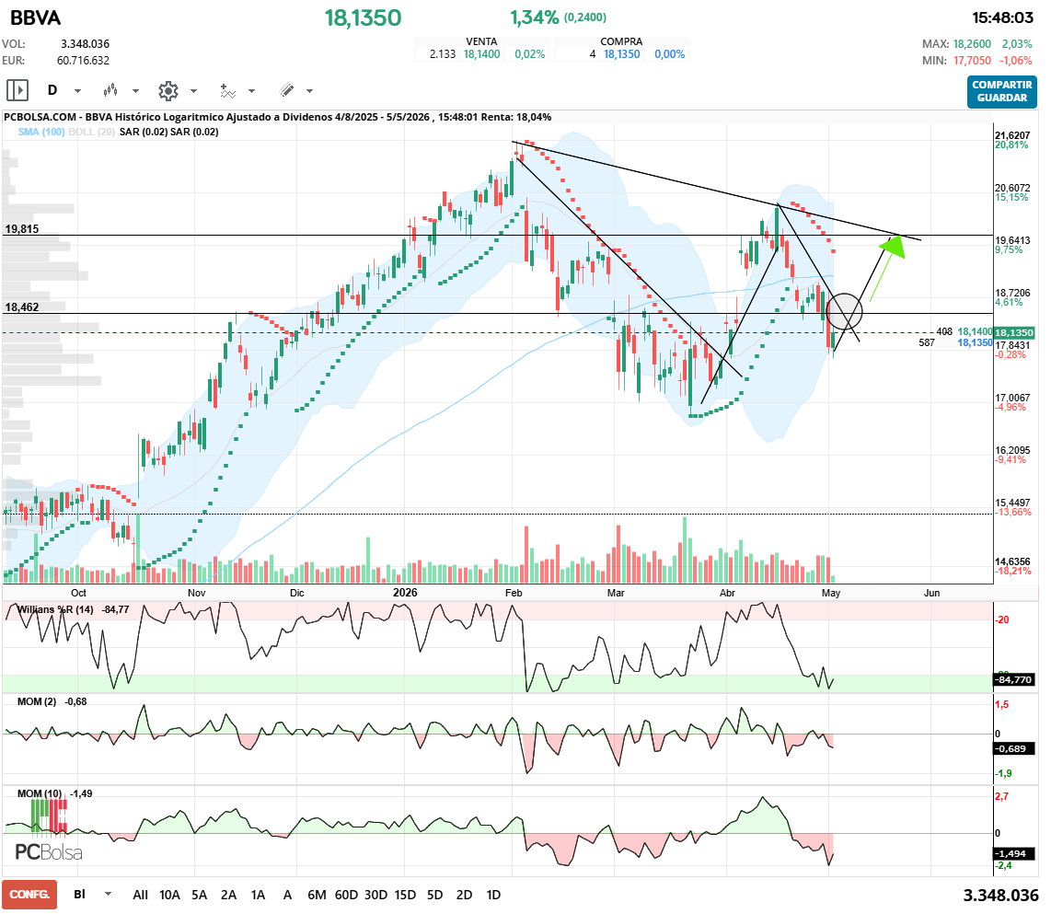
Task: Click the 19,815 horizontal line label
Action: click(22, 228)
